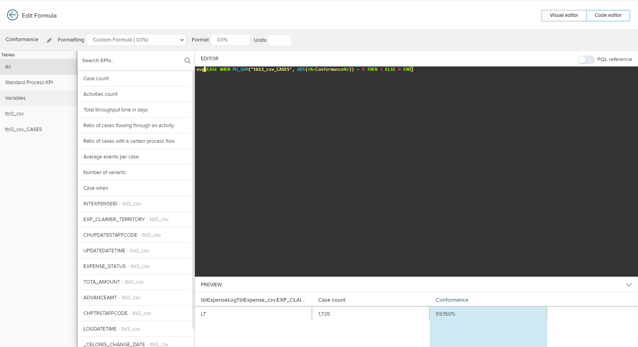Insert Ratio of cases flowing through activity

(x=134, y=126)
